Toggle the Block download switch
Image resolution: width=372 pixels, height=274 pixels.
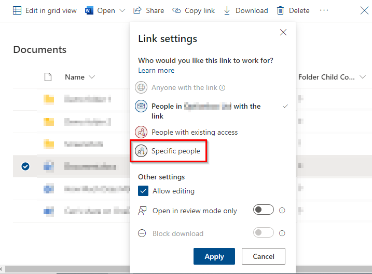tap(264, 232)
